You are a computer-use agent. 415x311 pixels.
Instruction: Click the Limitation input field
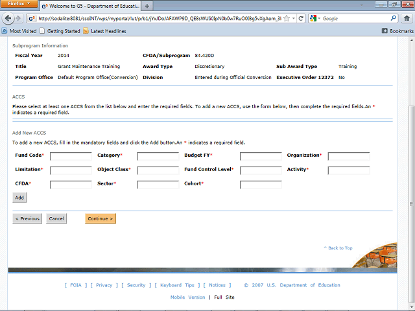point(71,170)
